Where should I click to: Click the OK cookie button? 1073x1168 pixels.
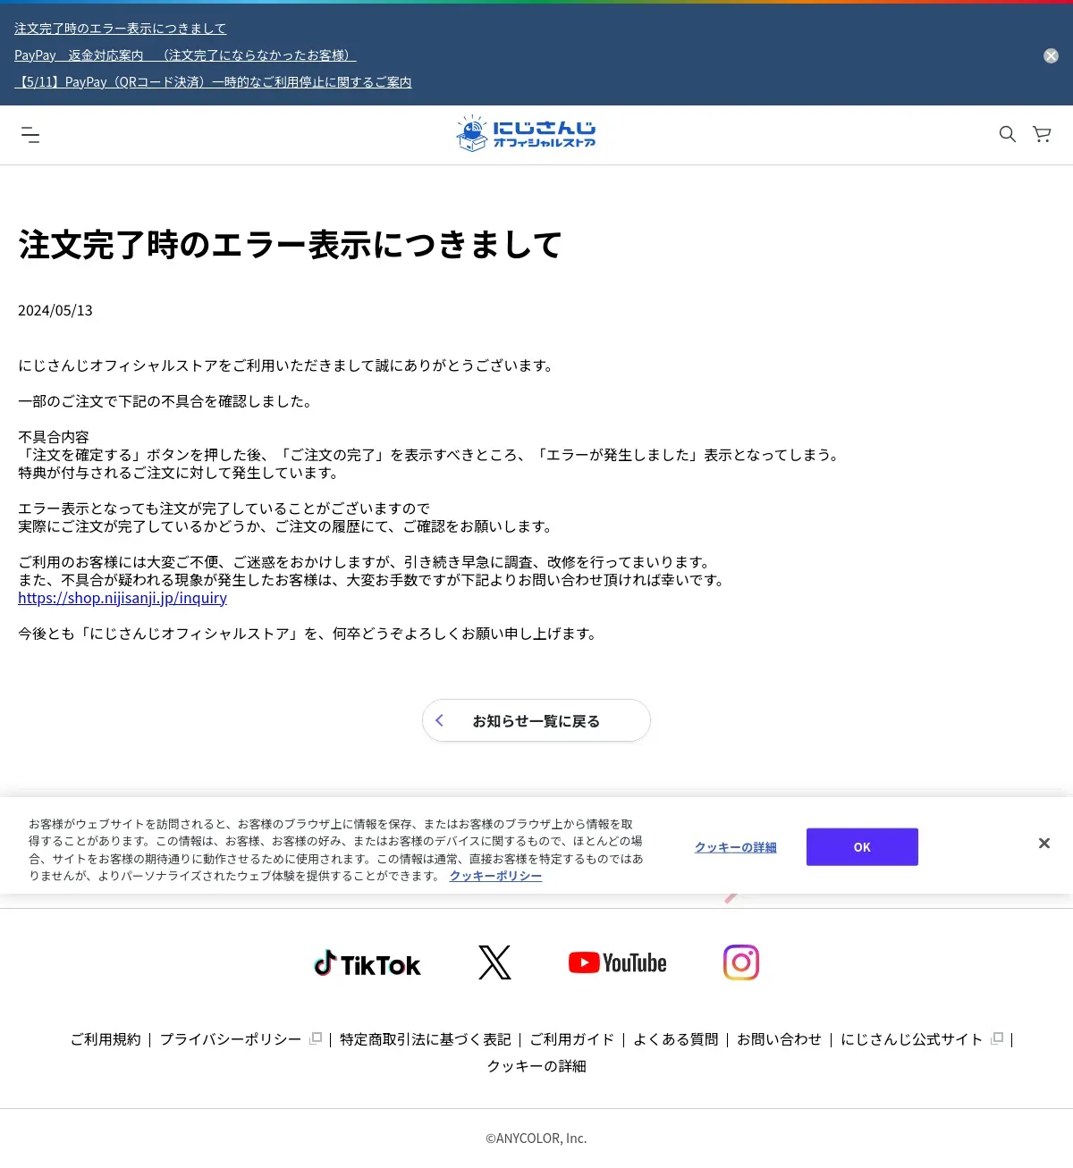tap(862, 847)
